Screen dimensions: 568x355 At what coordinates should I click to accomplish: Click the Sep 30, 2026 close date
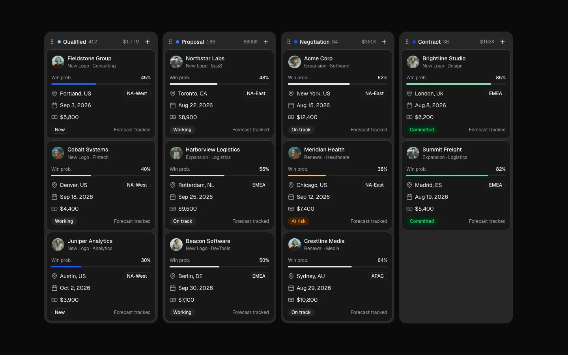196,288
